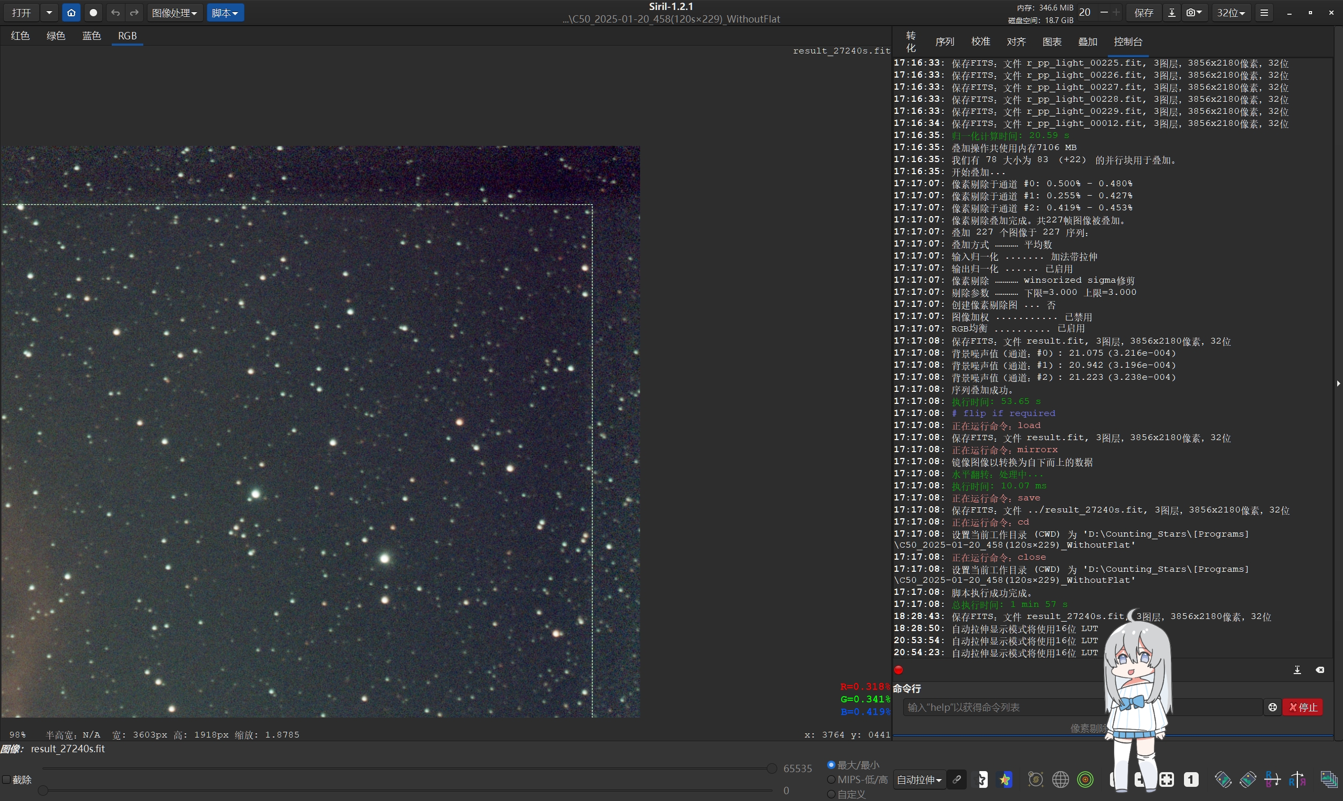Mirror image vertically about the x-axis
The width and height of the screenshot is (1343, 801).
pyautogui.click(x=1272, y=779)
